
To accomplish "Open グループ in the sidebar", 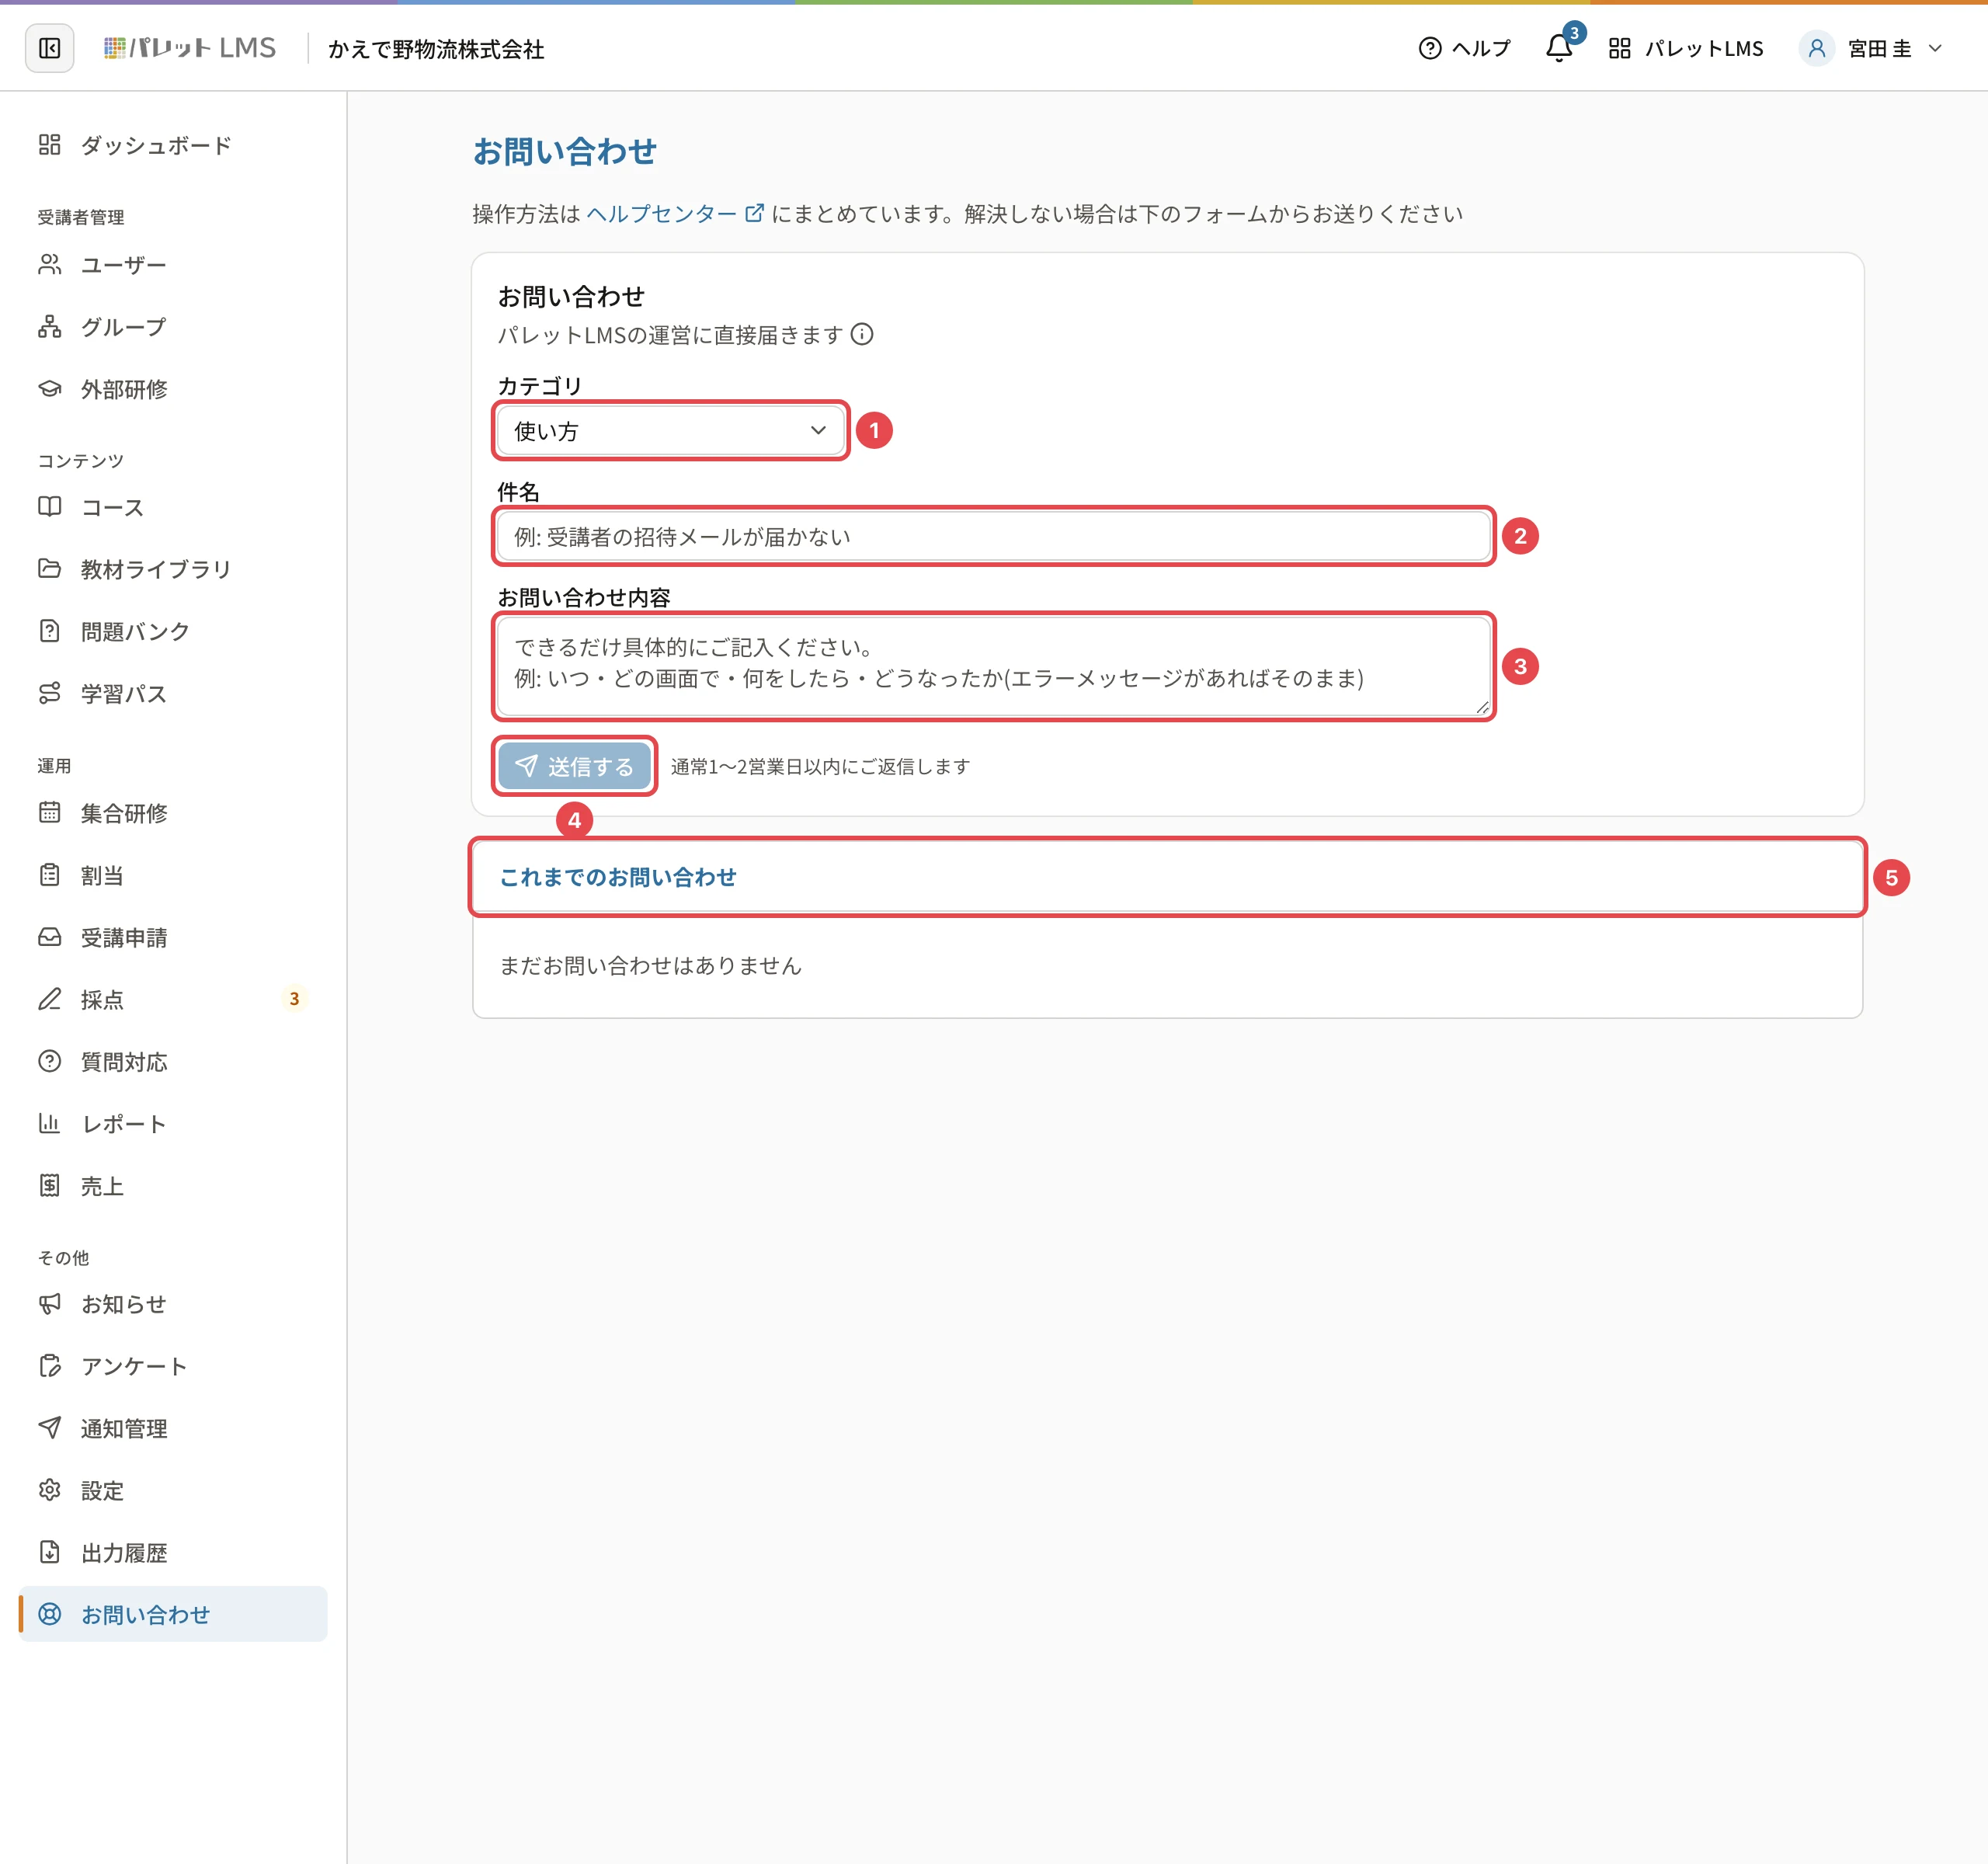I will [173, 327].
